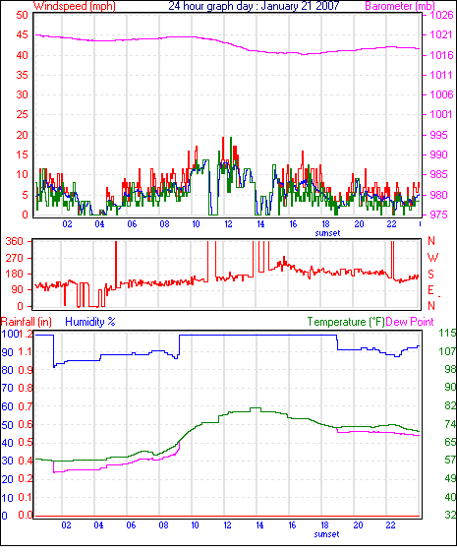Image resolution: width=457 pixels, height=554 pixels.
Task: Select the 995 barometer scale value
Action: click(x=438, y=135)
